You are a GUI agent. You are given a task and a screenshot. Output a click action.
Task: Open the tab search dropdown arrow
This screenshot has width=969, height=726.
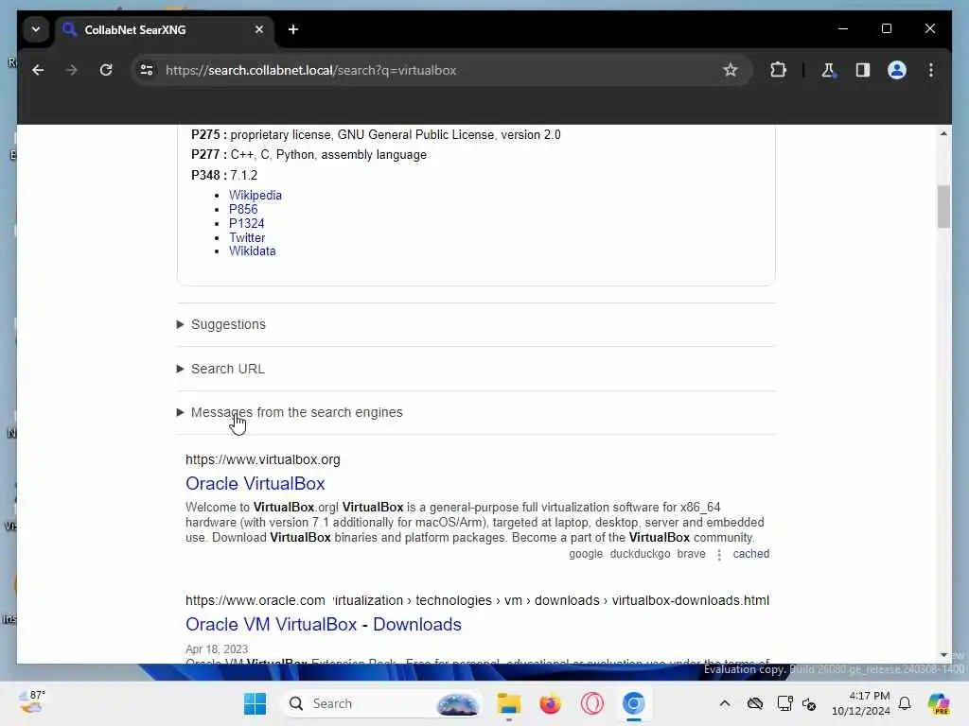36,29
